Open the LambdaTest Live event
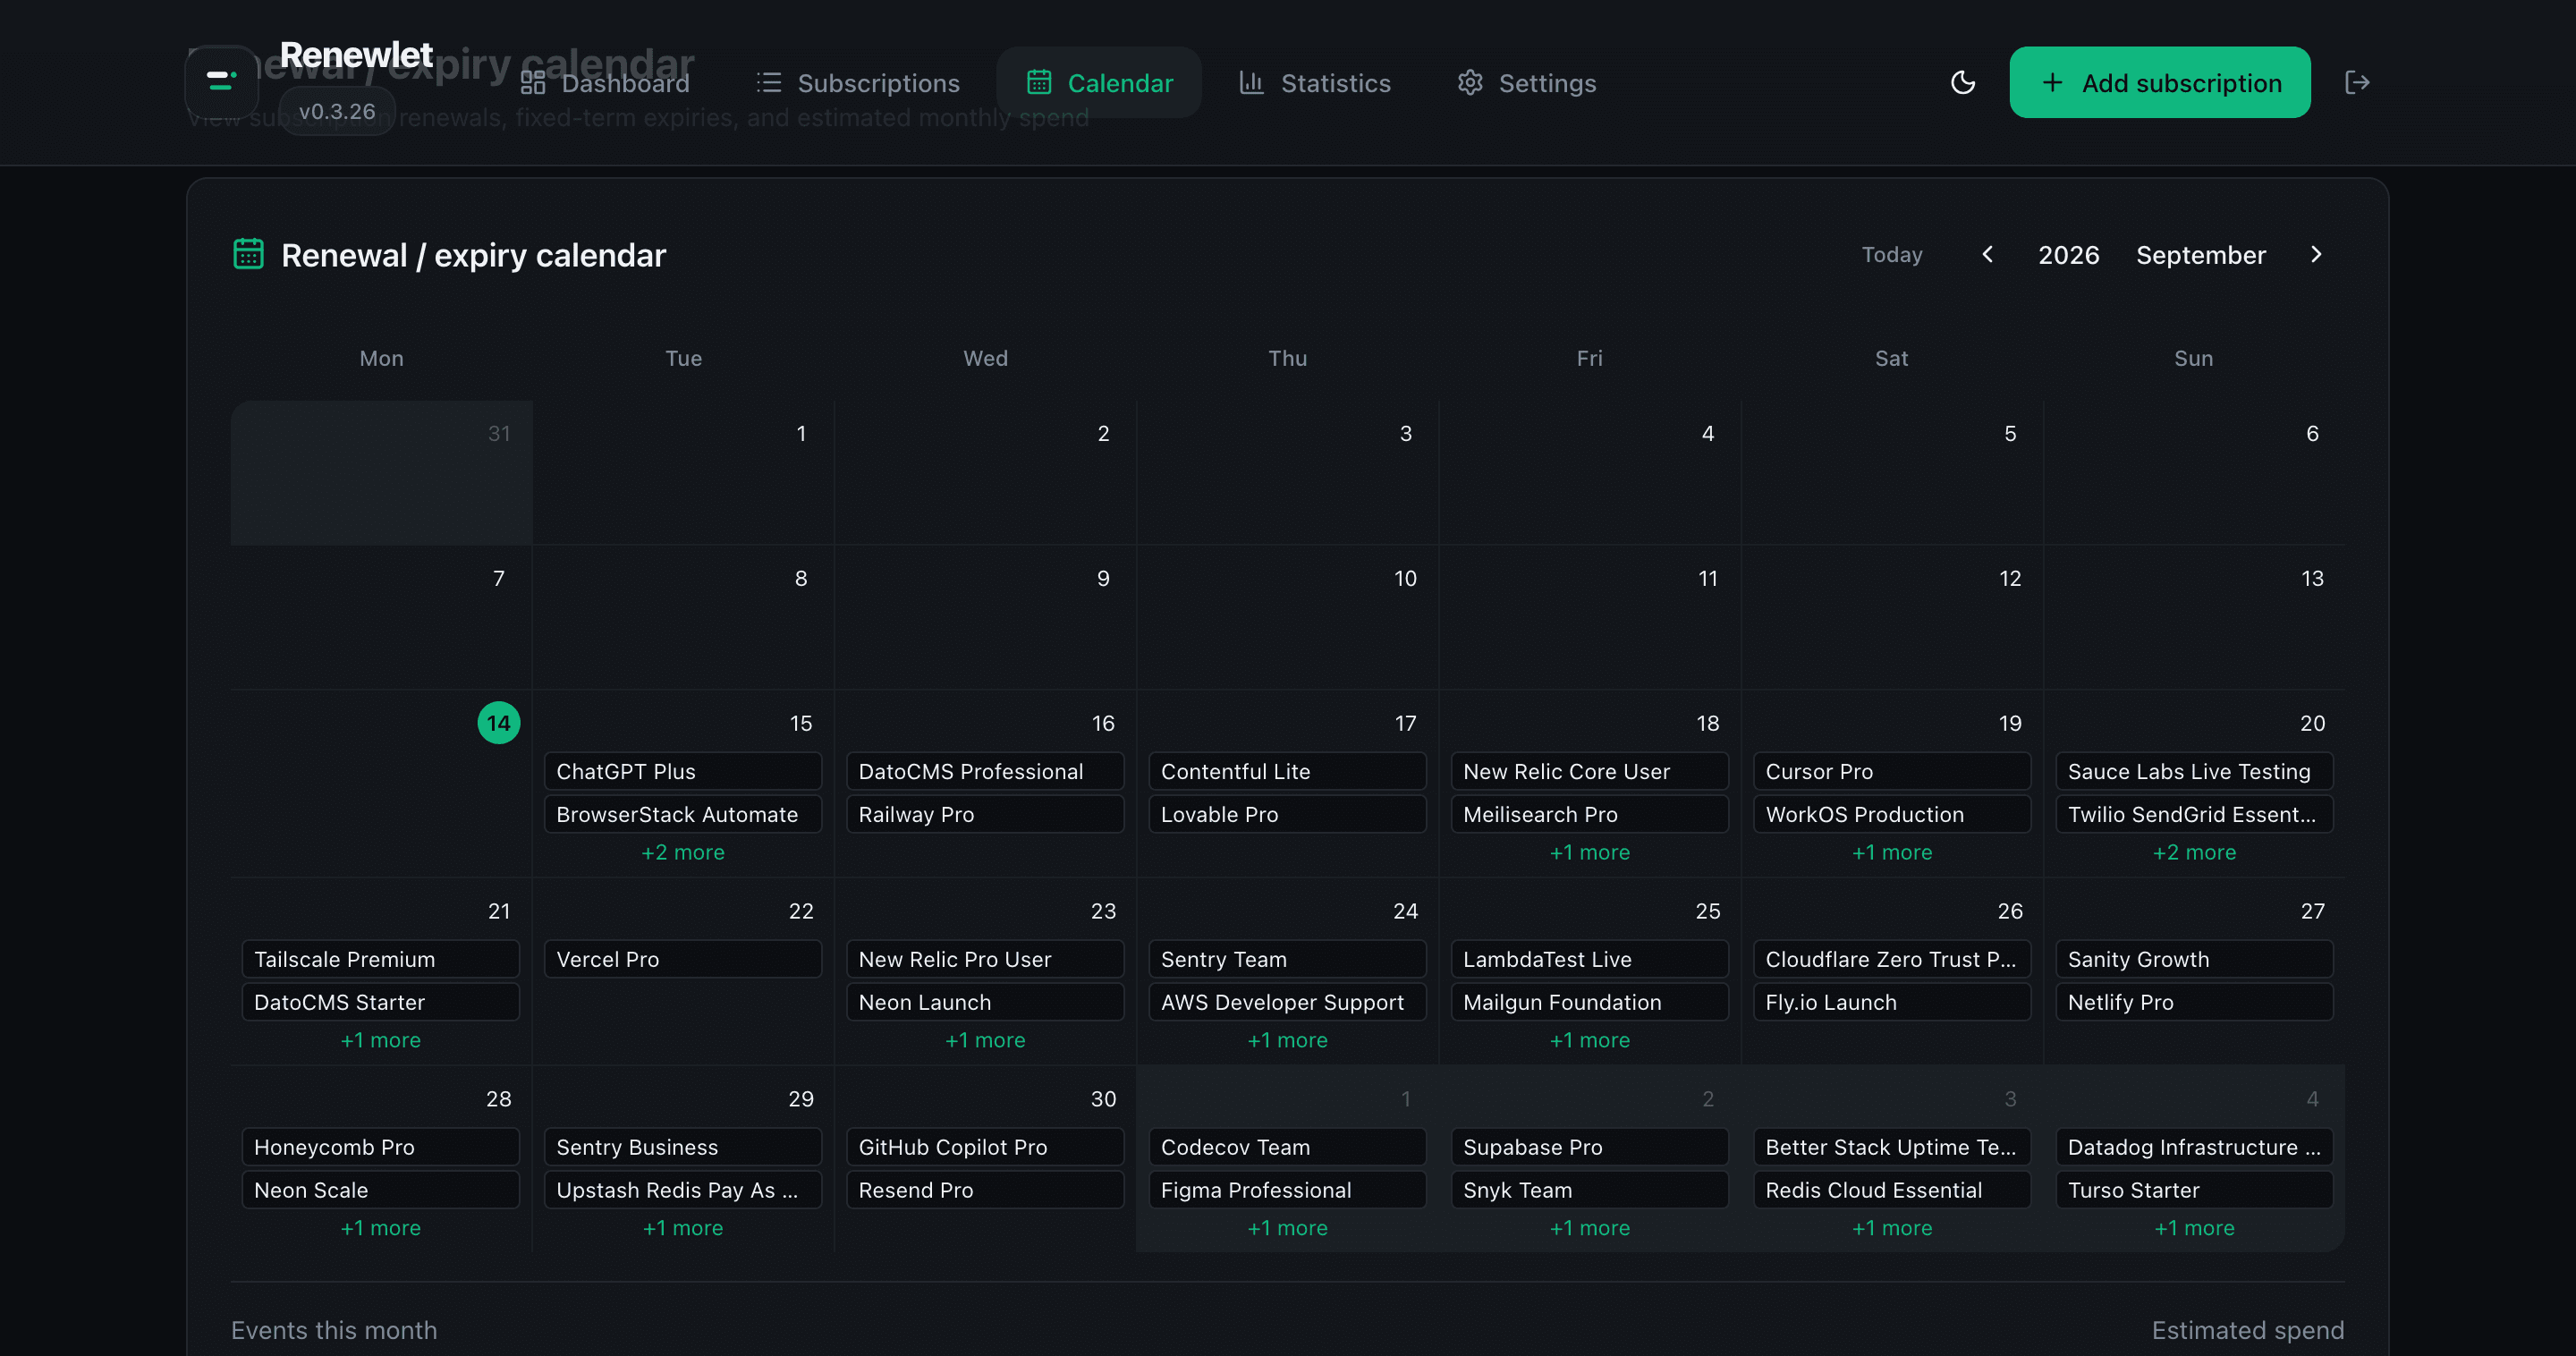 [x=1589, y=959]
